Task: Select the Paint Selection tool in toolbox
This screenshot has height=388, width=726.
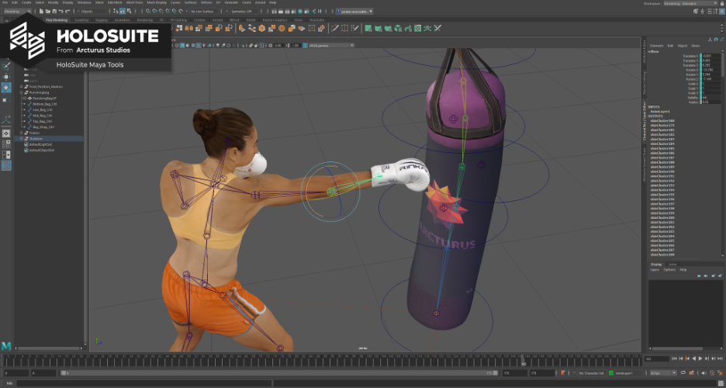Action: (x=6, y=66)
